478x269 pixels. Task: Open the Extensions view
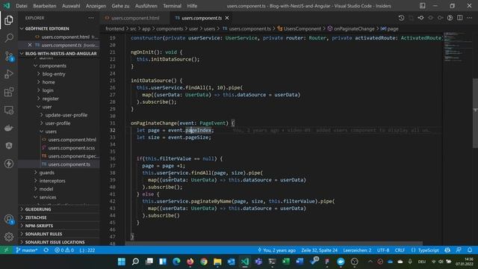point(9,92)
